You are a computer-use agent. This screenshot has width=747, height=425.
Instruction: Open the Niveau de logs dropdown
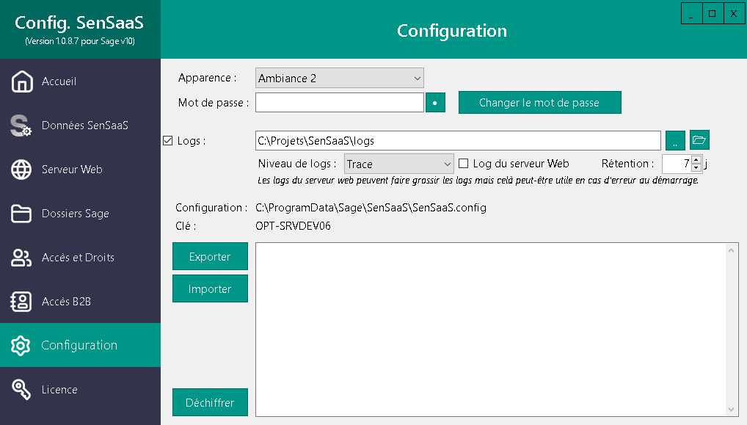click(448, 164)
